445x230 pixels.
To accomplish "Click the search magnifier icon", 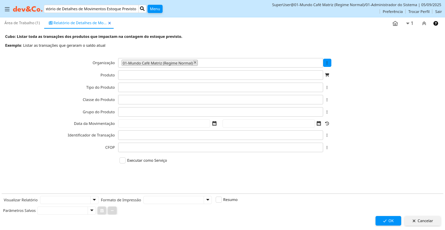I will pyautogui.click(x=142, y=9).
